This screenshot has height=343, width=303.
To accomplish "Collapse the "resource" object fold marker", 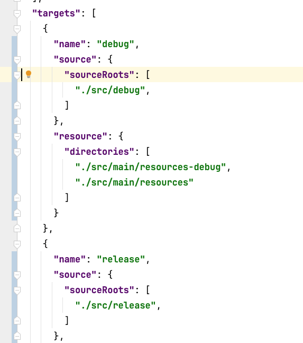I will point(17,137).
